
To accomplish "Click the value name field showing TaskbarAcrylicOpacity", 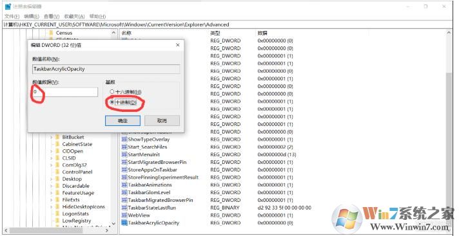I will [106, 69].
